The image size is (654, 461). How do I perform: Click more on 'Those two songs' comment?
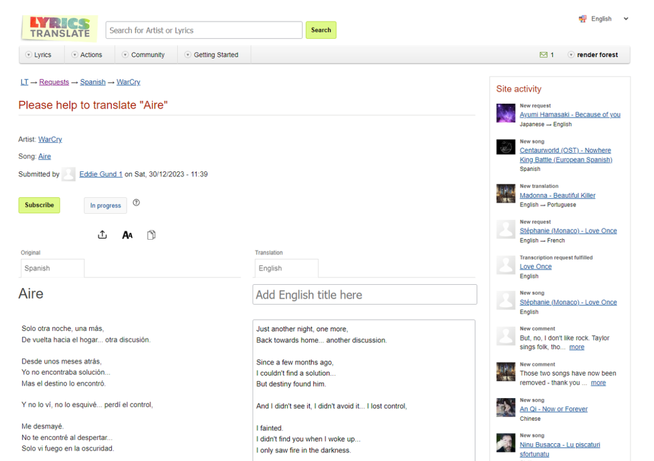(598, 383)
